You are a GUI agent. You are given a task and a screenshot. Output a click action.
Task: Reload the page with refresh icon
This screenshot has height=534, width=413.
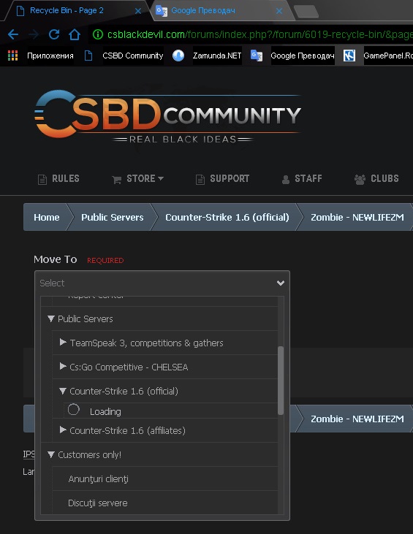coord(54,34)
